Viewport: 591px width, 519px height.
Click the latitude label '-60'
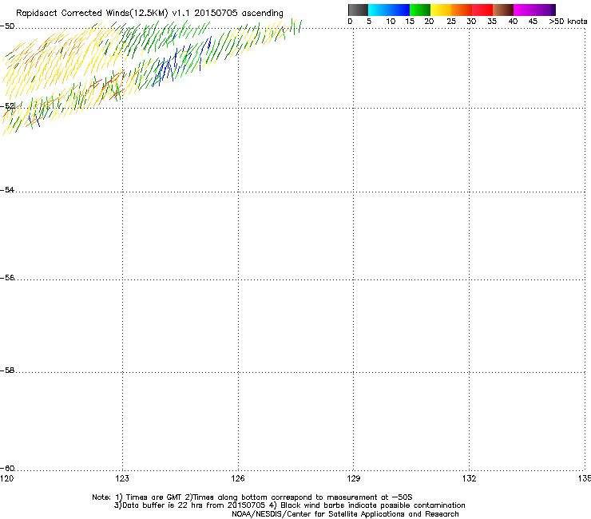(x=7, y=468)
